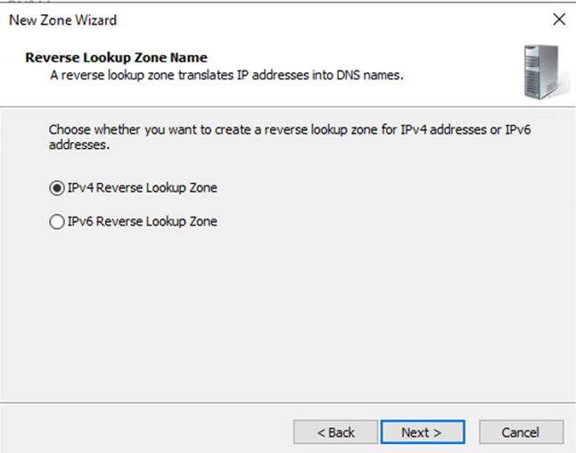Click the "Choose whether you want to create" instruction
Viewport: 576px width, 453px height.
coord(178,130)
